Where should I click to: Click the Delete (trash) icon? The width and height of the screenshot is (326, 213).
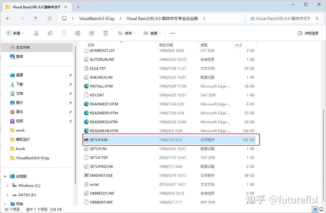point(105,33)
